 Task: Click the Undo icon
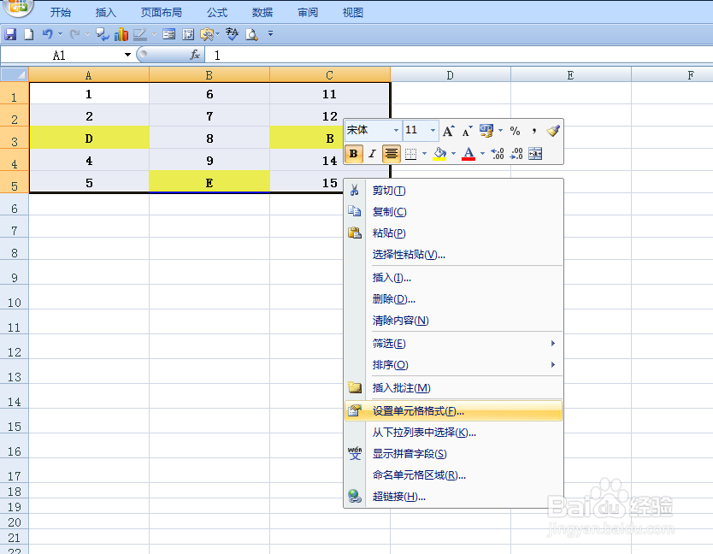48,34
